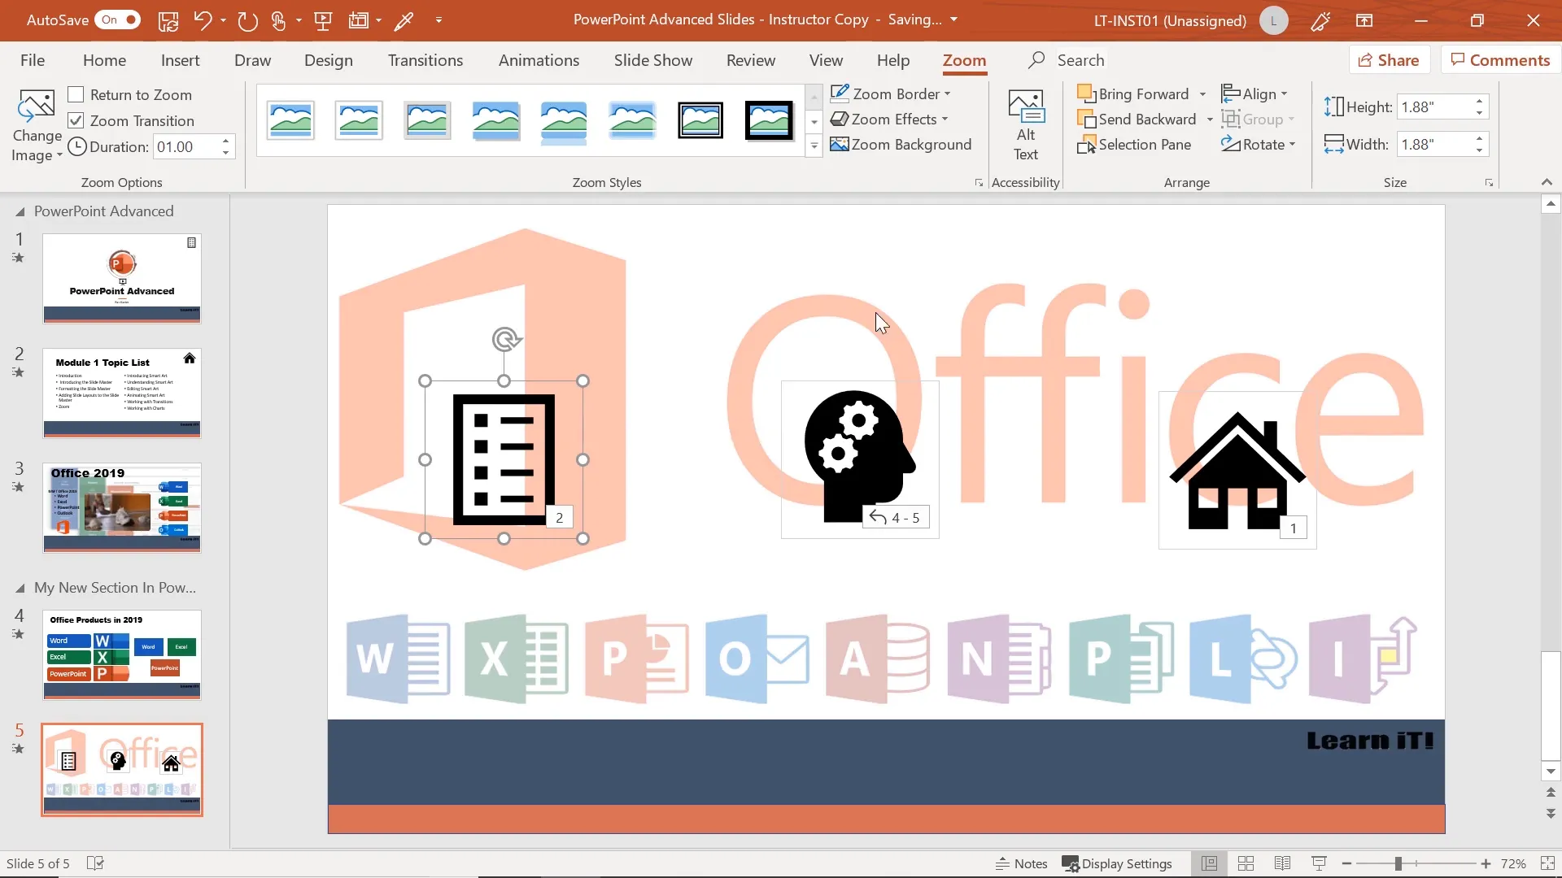Switch to the Design tab

point(329,60)
